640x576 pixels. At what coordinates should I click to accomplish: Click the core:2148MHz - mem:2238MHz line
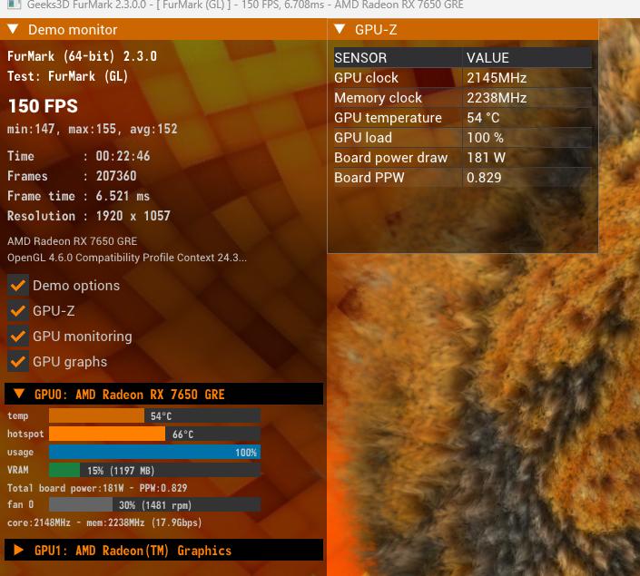pos(104,522)
